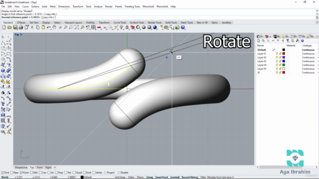The width and height of the screenshot is (319, 179).
Task: Click the Layers panel horizontal scrollbar
Action: pyautogui.click(x=287, y=167)
